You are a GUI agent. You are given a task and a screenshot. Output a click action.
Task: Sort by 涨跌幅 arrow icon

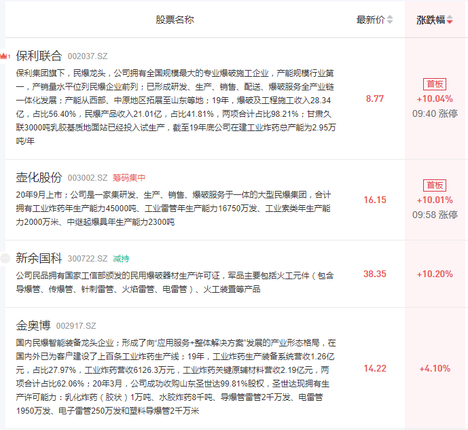click(450, 20)
